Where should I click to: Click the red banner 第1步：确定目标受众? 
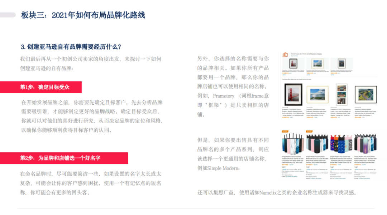(x=41, y=87)
